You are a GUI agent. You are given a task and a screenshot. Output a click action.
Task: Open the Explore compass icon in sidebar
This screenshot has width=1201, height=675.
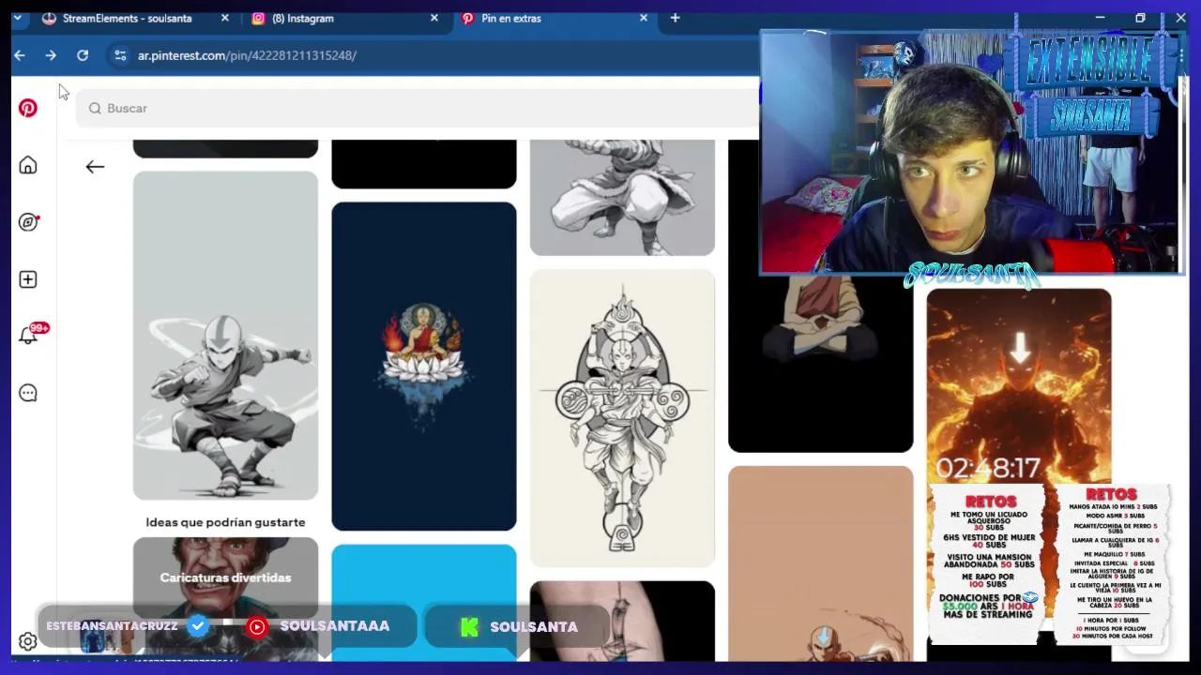[x=28, y=222]
